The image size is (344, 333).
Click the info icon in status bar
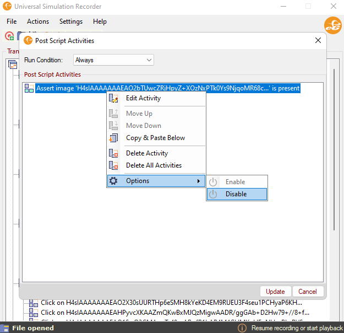tap(242, 328)
